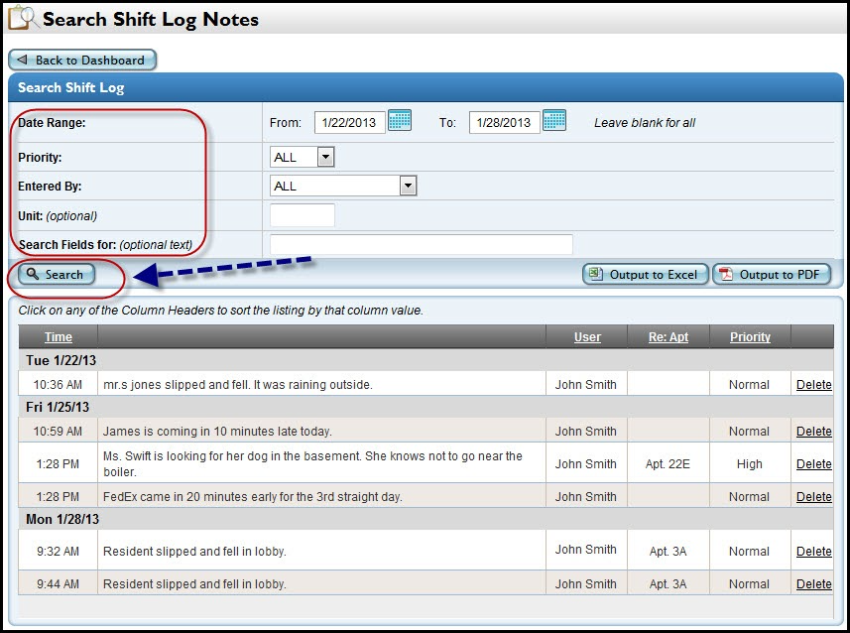Open the calendar picker for the From date
The width and height of the screenshot is (850, 633).
[x=401, y=122]
